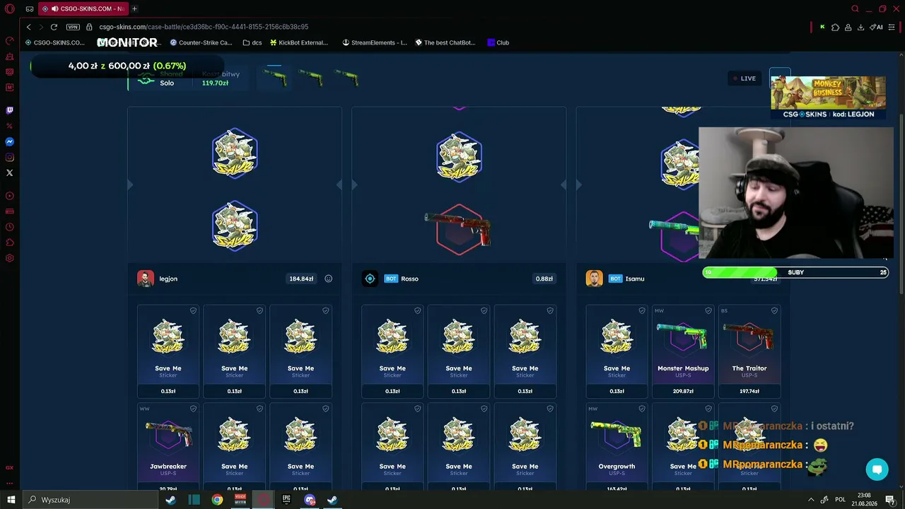
Task: Click the Rosso bot crosshair avatar
Action: [370, 279]
